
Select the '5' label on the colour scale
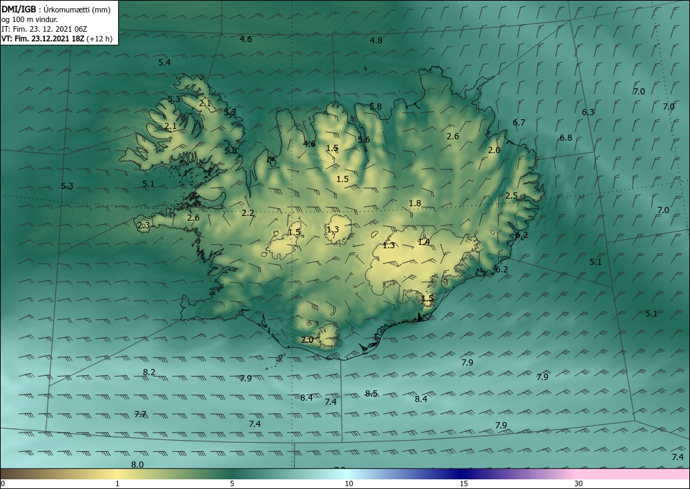tap(232, 483)
